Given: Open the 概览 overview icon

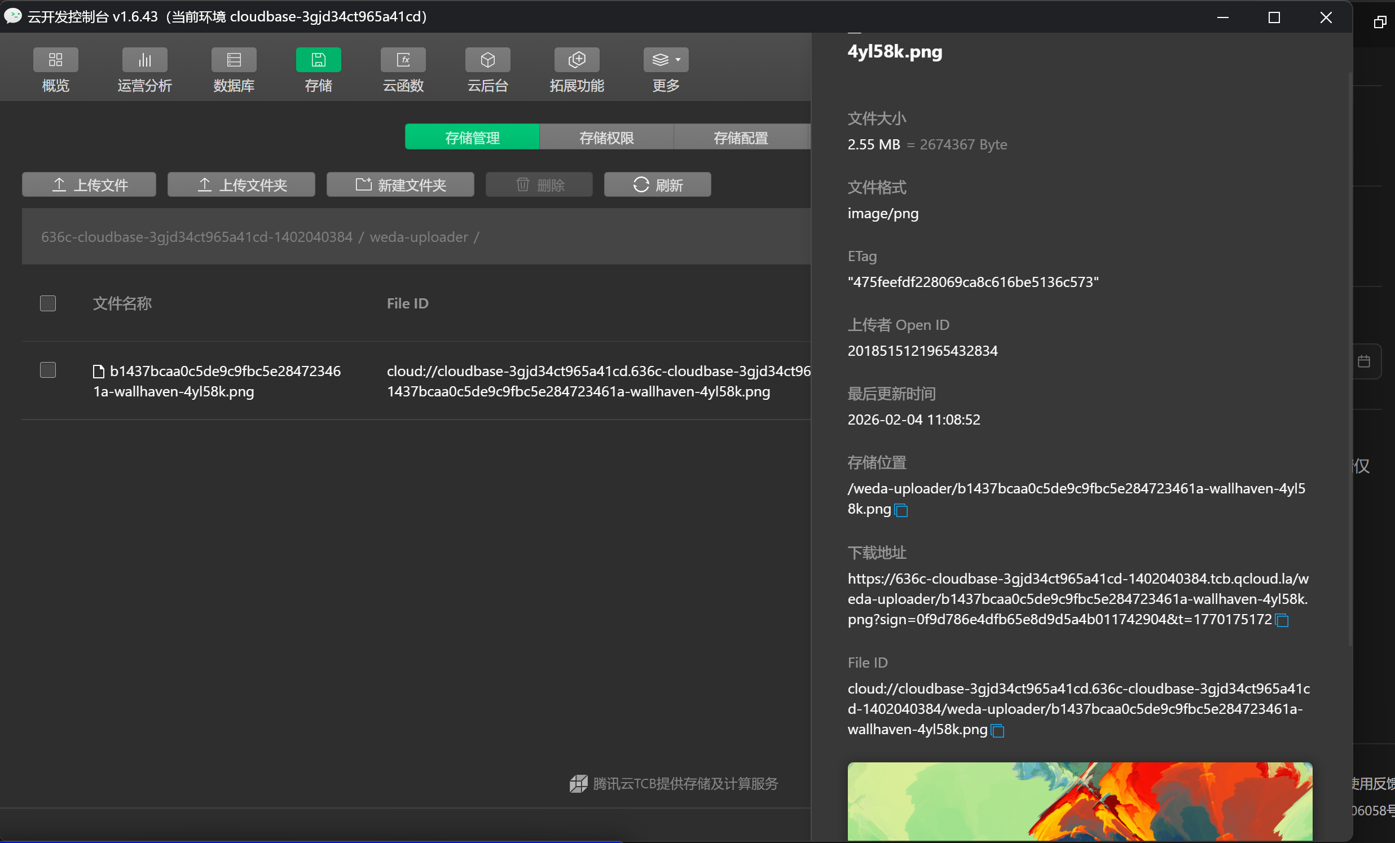Looking at the screenshot, I should (x=55, y=60).
